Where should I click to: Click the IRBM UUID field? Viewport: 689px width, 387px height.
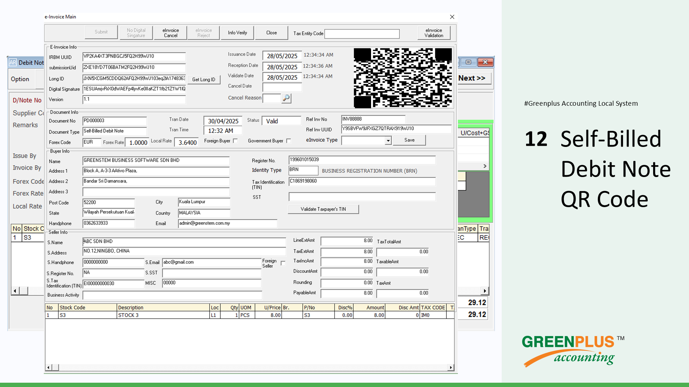pyautogui.click(x=134, y=57)
